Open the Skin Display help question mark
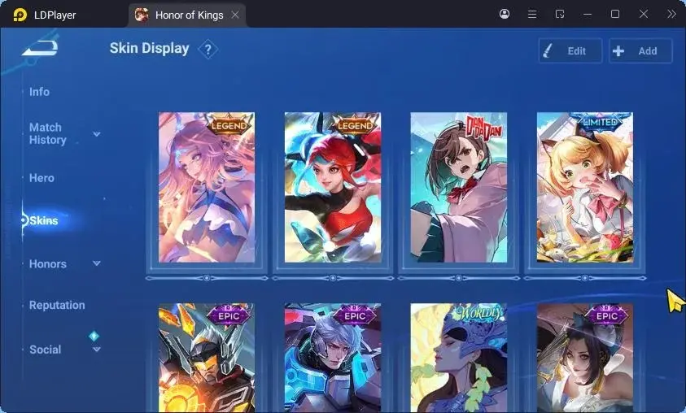 (x=208, y=50)
